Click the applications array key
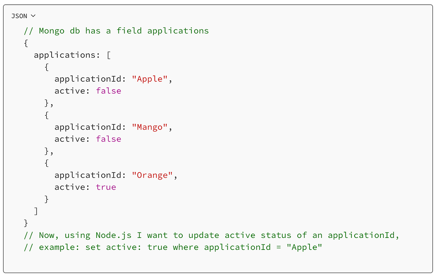The height and width of the screenshot is (276, 436). [65, 55]
